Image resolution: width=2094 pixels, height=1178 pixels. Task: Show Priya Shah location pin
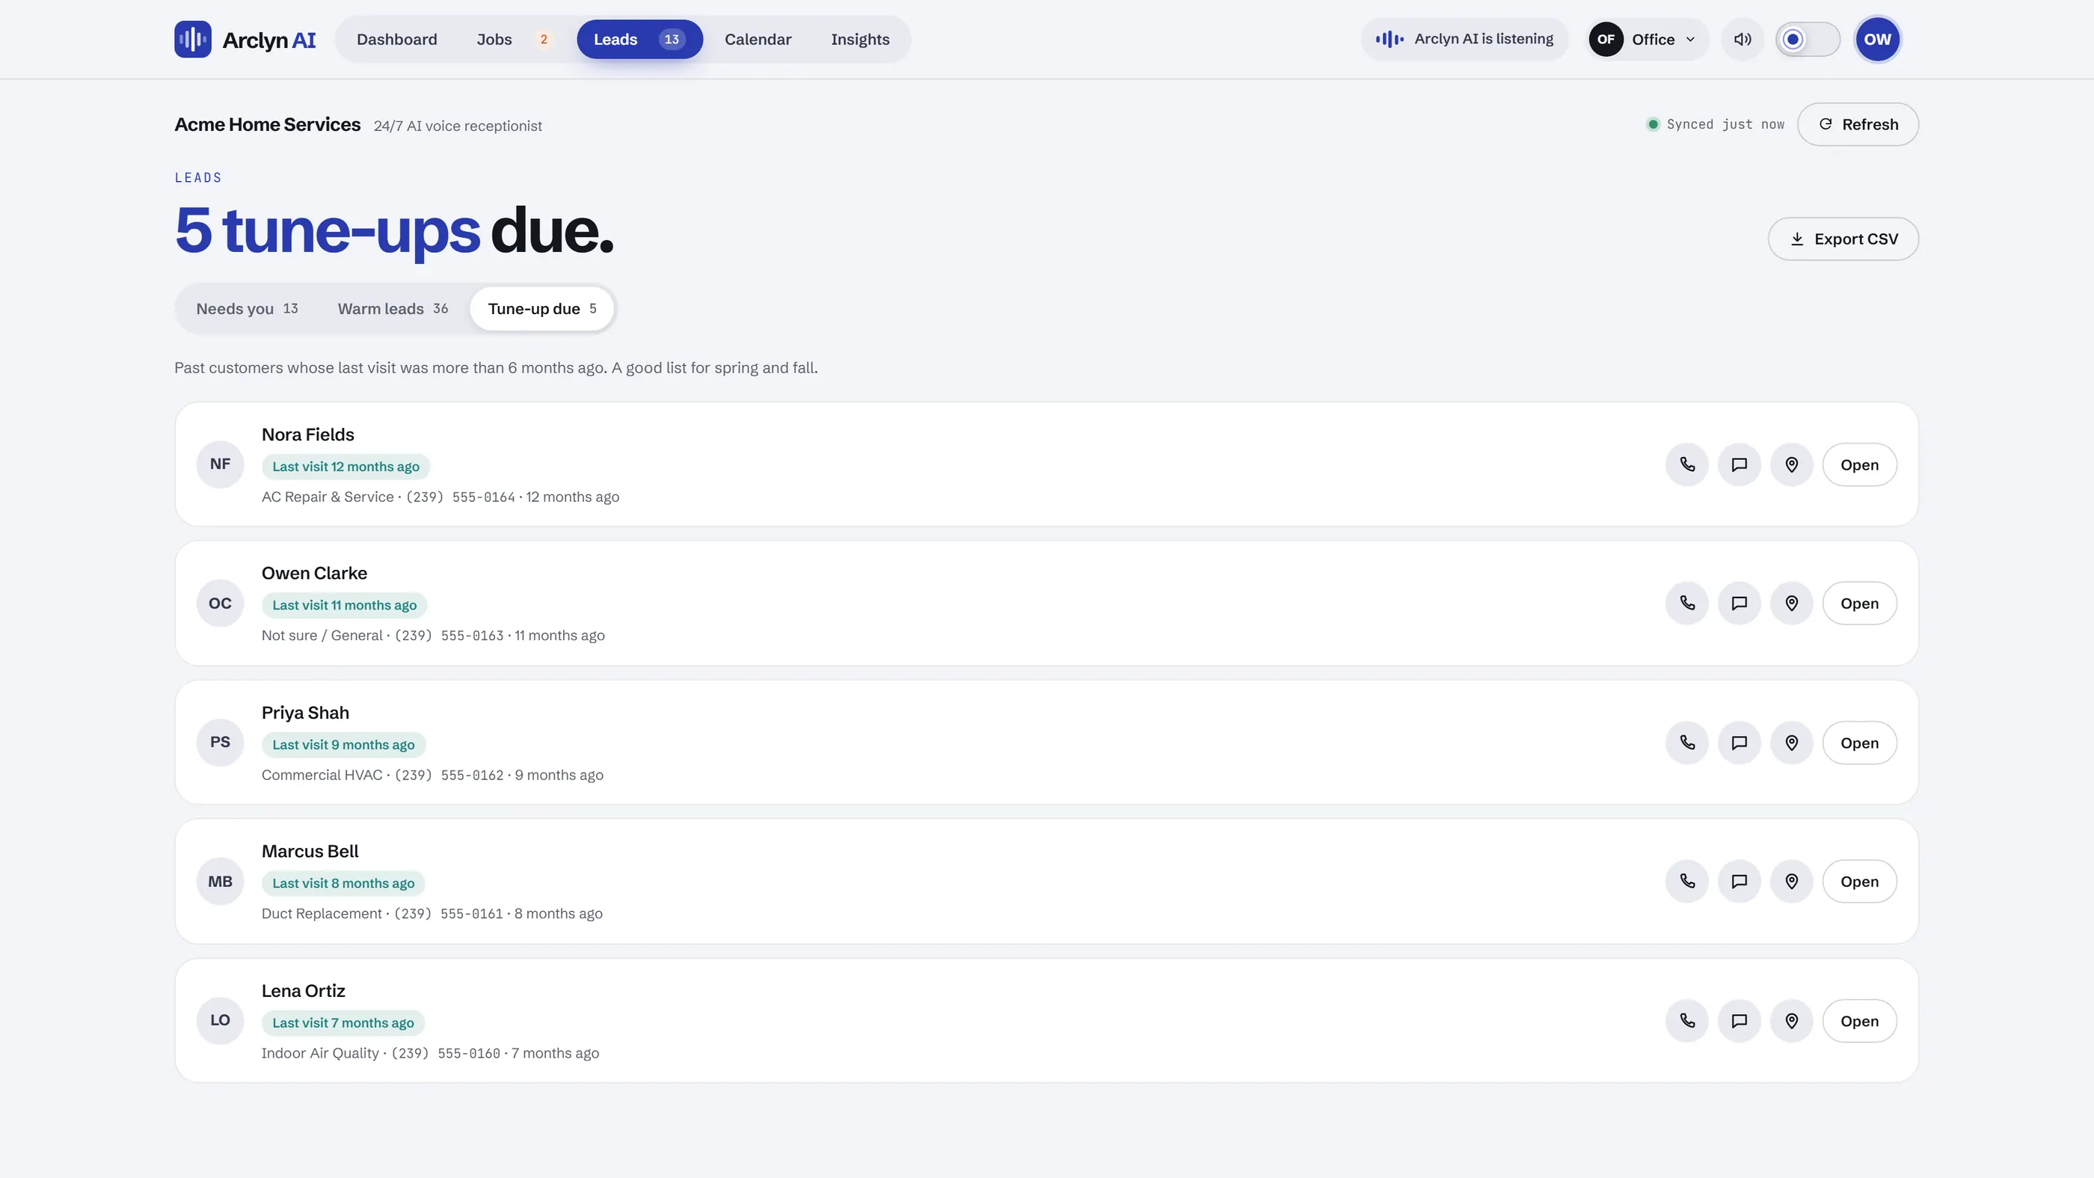point(1792,742)
